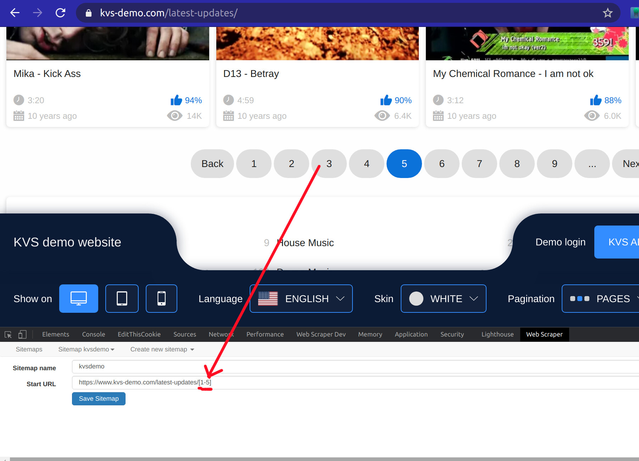Select the white skin color circle
The height and width of the screenshot is (461, 639).
[x=416, y=299]
